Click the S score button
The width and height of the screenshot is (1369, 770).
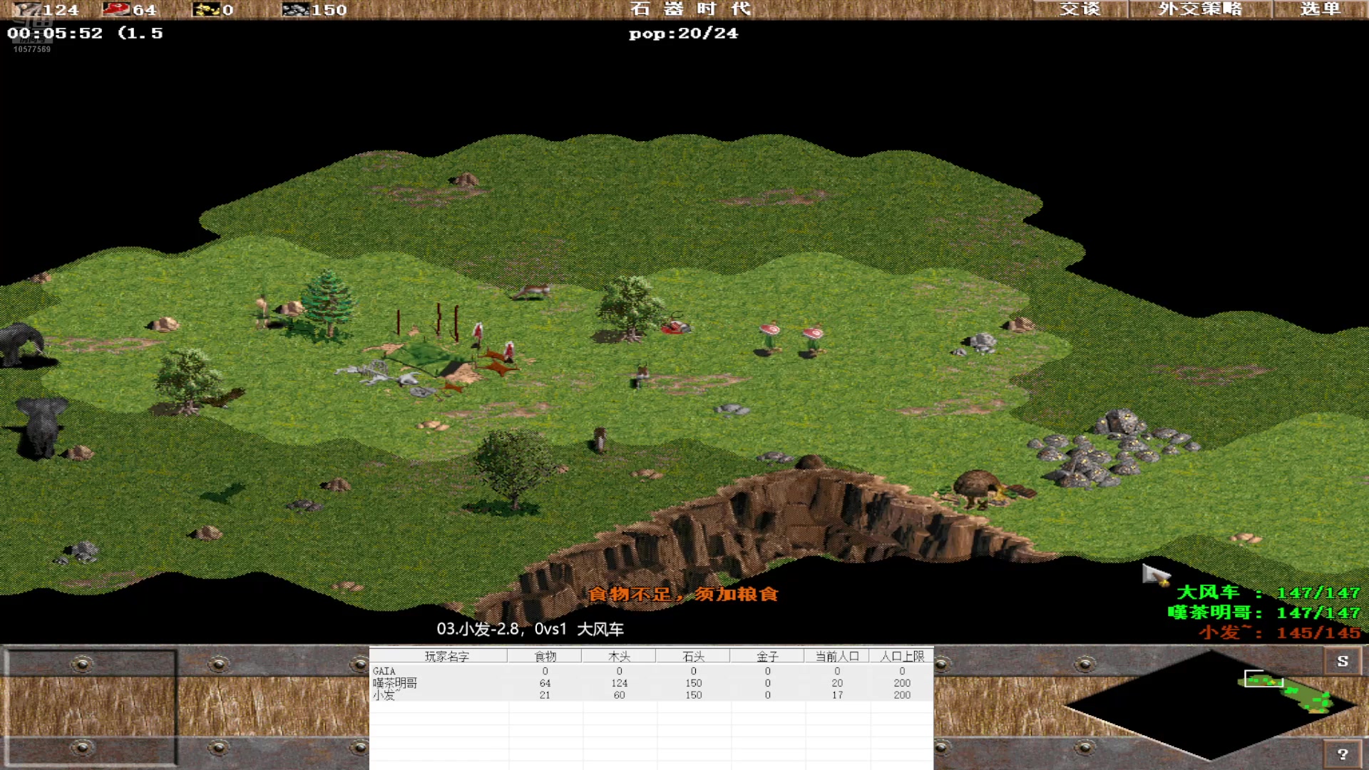[1343, 661]
